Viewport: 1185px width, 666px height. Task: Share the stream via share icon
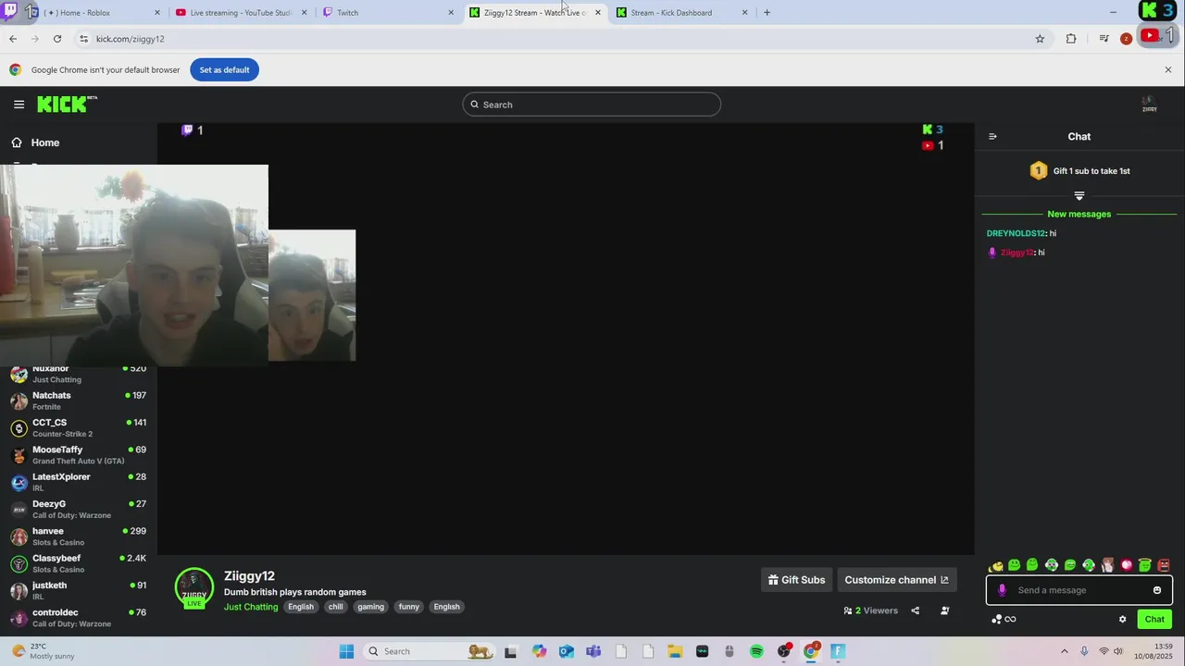coord(915,610)
